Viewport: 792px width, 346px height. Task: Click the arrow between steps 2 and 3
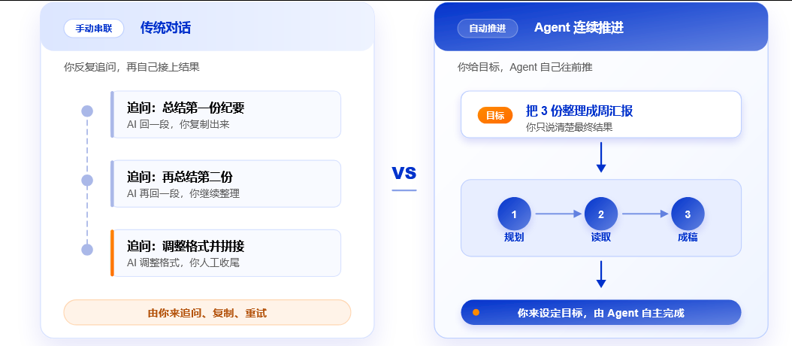(645, 214)
